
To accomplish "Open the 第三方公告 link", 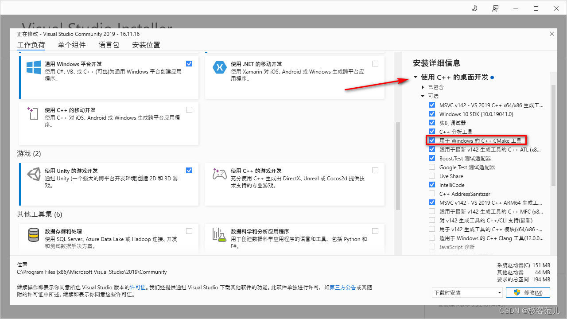I will [342, 288].
